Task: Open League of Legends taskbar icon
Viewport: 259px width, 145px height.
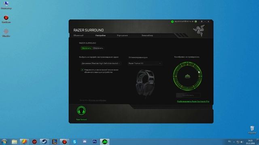Action: pos(54,142)
